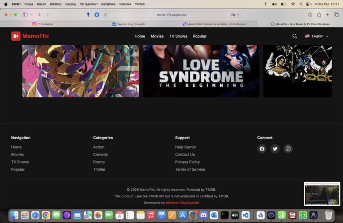Image resolution: width=343 pixels, height=223 pixels.
Task: Open MemoFlix Twitter profile icon
Action: click(275, 149)
